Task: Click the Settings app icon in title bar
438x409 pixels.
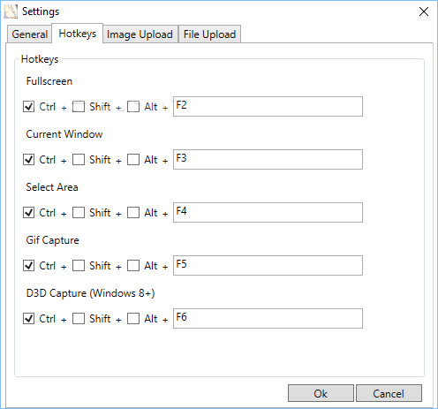Action: pos(11,11)
